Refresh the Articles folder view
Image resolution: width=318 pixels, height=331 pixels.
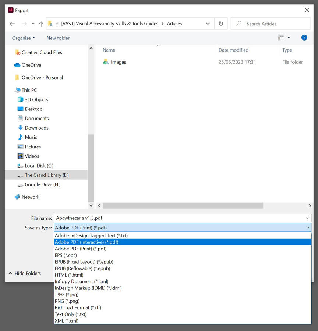coord(220,23)
